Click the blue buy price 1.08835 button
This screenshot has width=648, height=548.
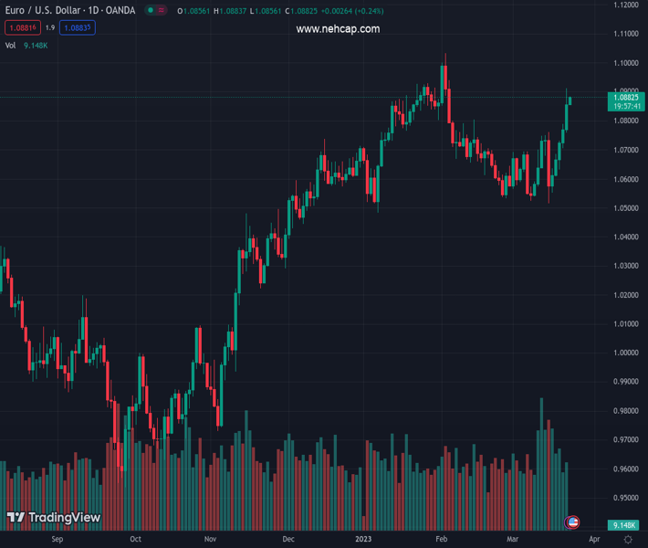pyautogui.click(x=78, y=28)
